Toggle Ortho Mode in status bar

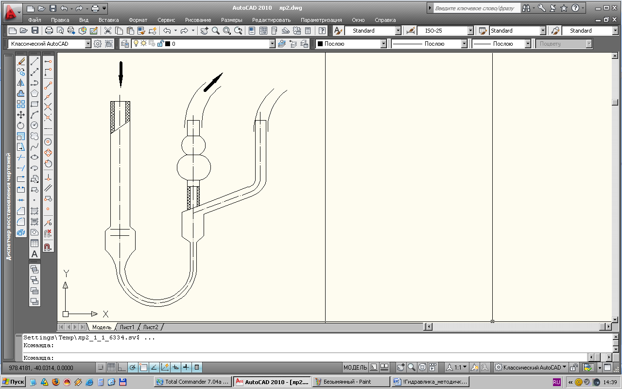(x=121, y=367)
